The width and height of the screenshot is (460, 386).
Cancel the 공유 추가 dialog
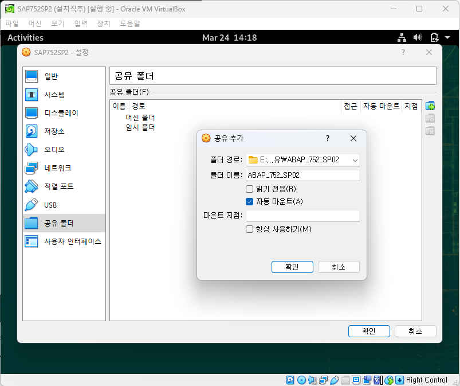[339, 267]
